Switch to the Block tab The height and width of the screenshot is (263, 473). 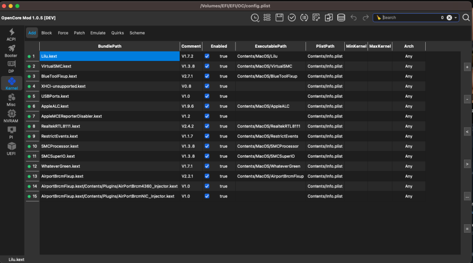point(46,33)
